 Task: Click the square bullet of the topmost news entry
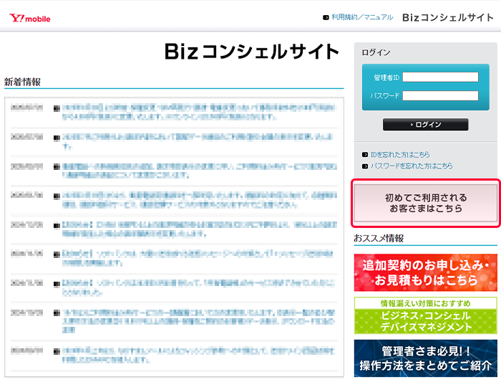tap(57, 109)
